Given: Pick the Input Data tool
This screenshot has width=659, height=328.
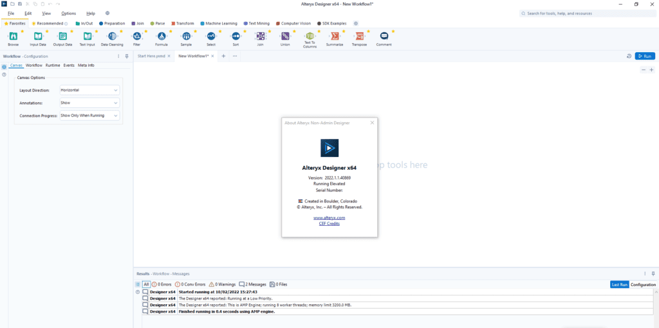Looking at the screenshot, I should point(38,37).
